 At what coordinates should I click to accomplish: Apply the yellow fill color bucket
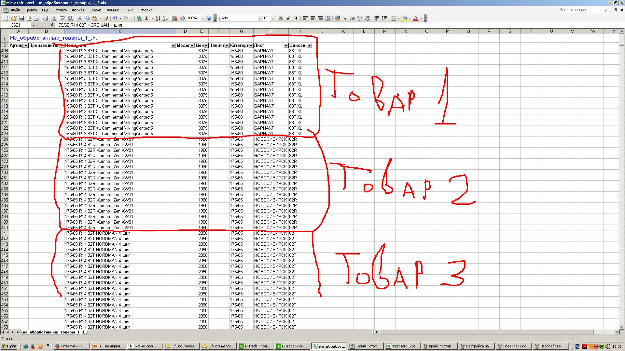pos(405,18)
